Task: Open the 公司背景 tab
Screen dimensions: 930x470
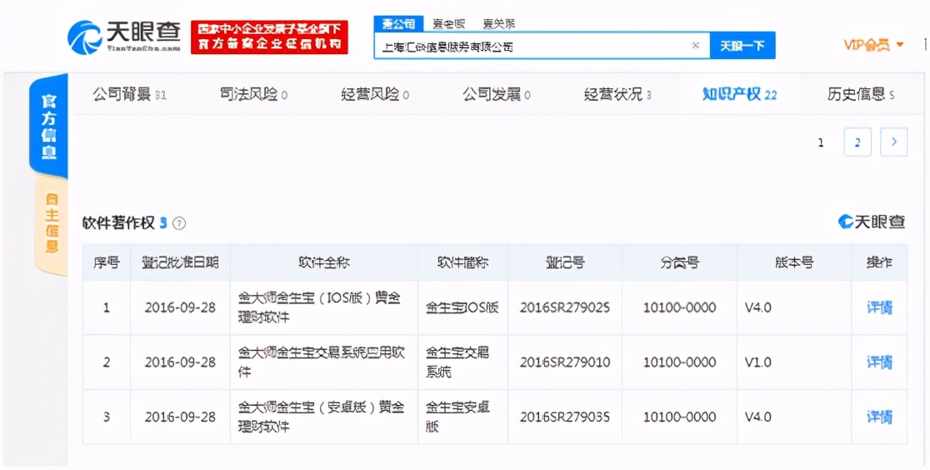Action: pos(129,94)
